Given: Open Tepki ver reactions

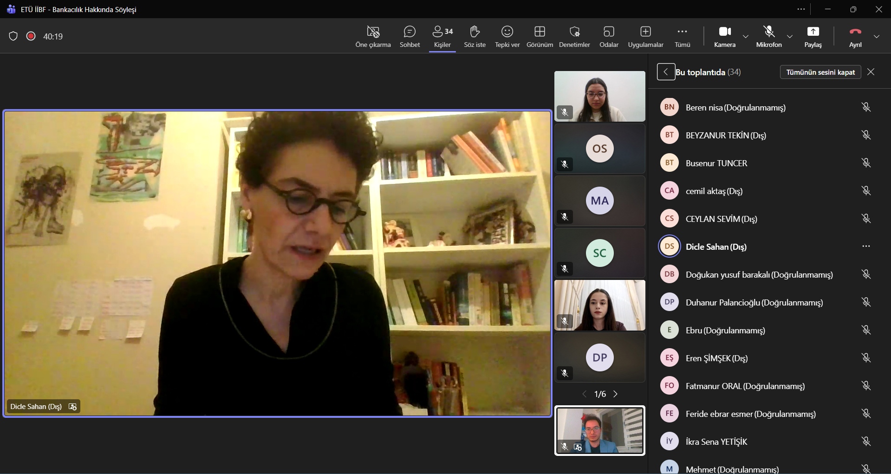Looking at the screenshot, I should (x=507, y=36).
